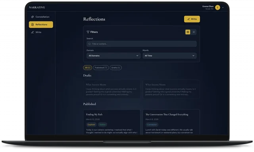Image resolution: width=254 pixels, height=152 pixels.
Task: Click the Explorer tag
Action: [91, 125]
